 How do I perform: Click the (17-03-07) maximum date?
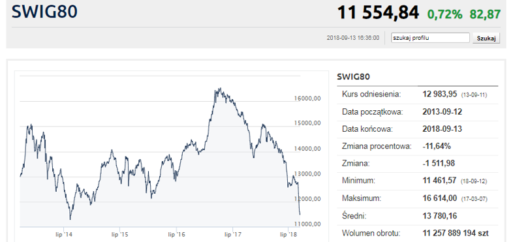tap(474, 199)
